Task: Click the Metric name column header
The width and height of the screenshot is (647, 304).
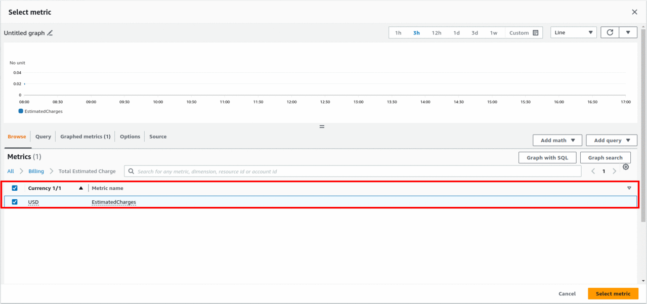Action: 107,188
